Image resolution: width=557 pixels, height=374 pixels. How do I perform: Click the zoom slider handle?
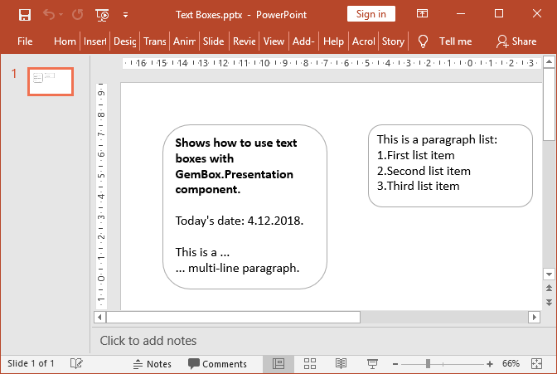click(x=428, y=363)
